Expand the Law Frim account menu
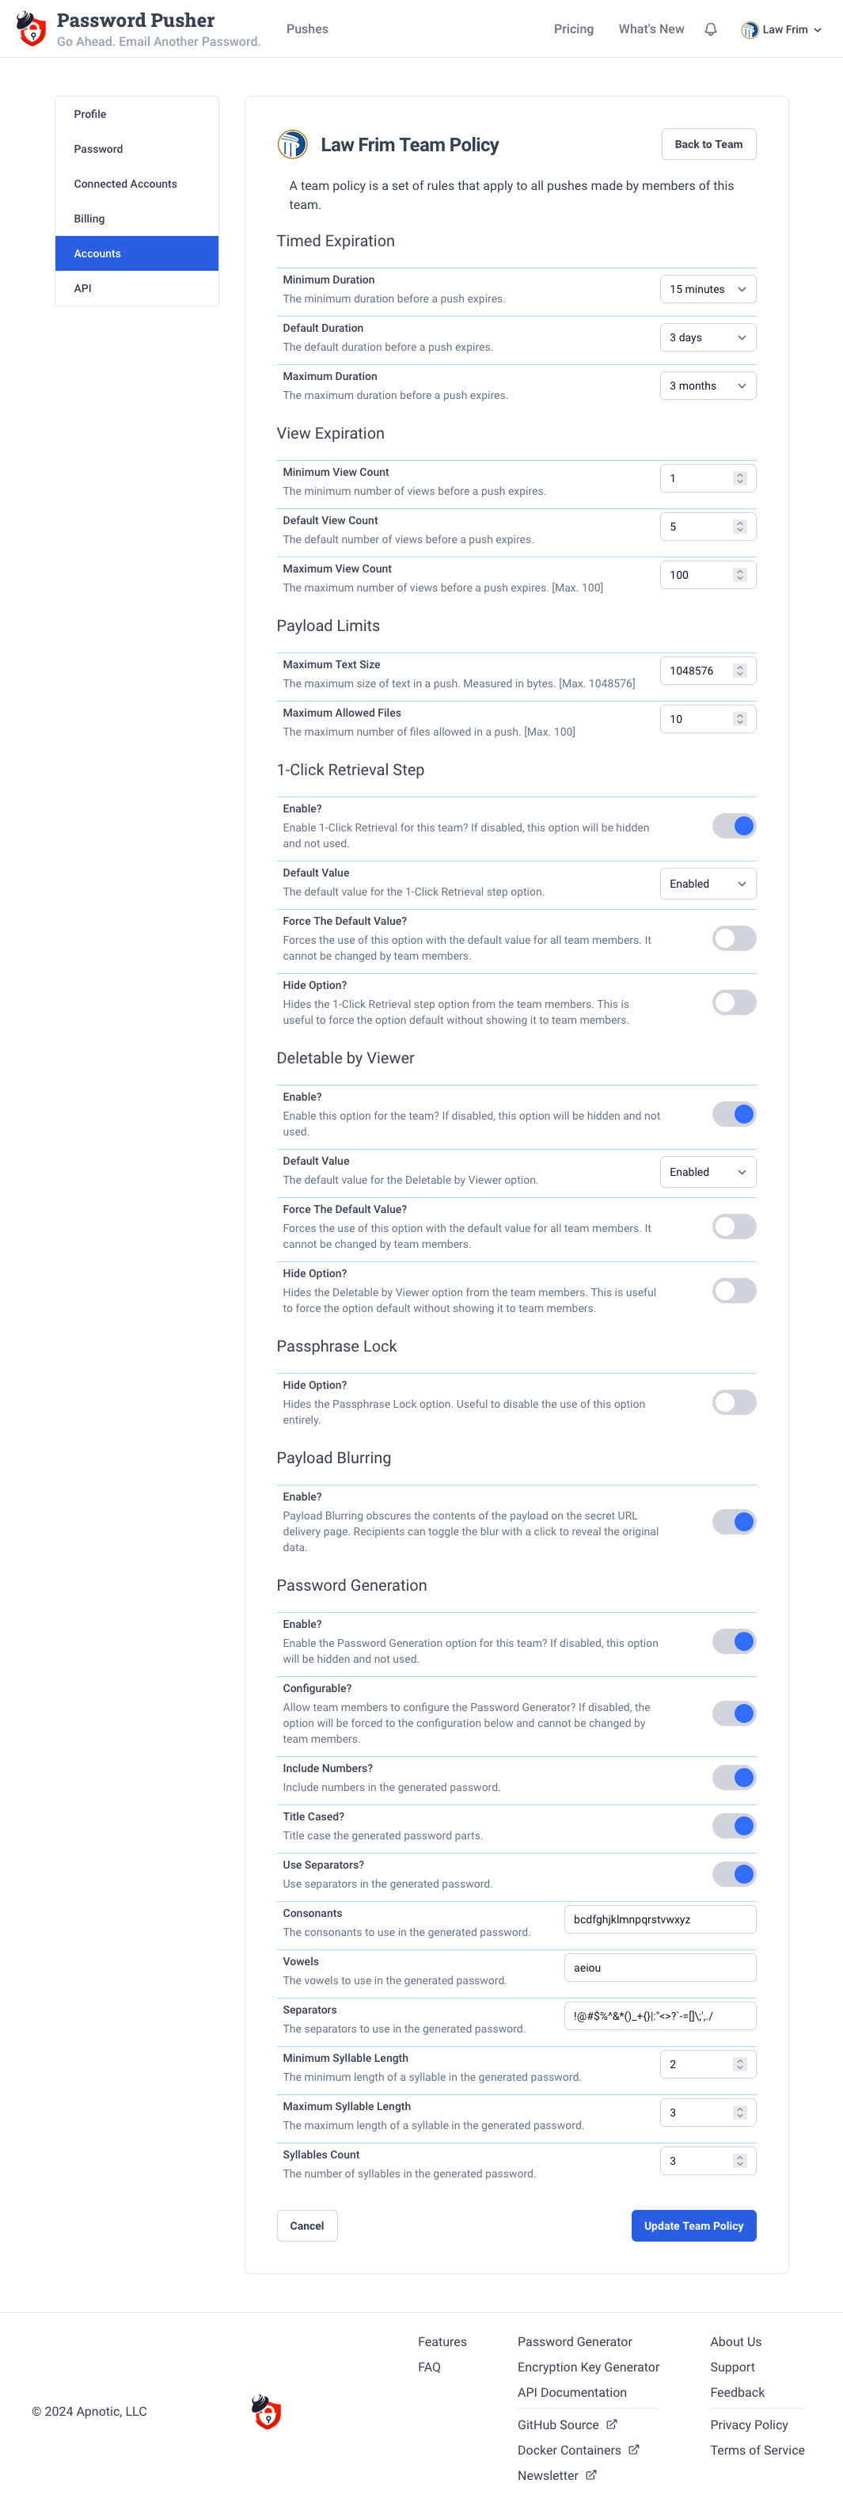Image resolution: width=843 pixels, height=2510 pixels. [x=781, y=29]
